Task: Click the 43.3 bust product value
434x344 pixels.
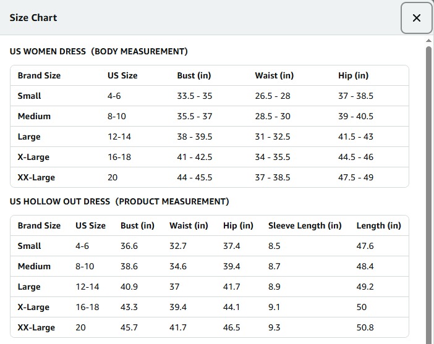Action: pos(129,307)
